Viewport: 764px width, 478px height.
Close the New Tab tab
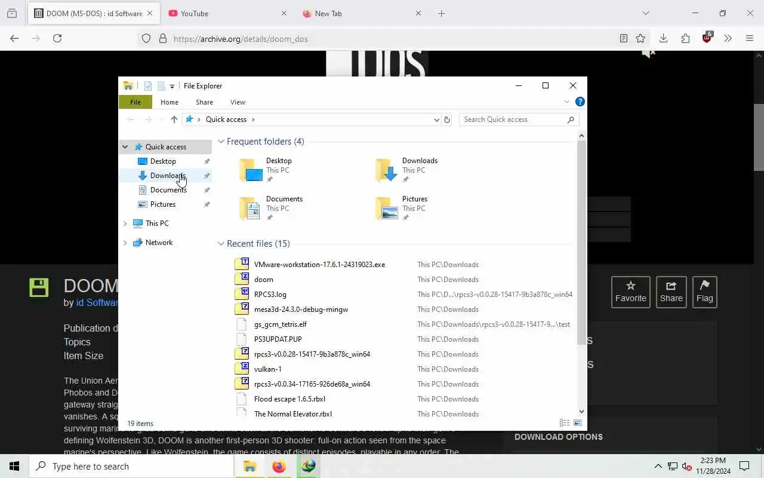click(418, 13)
